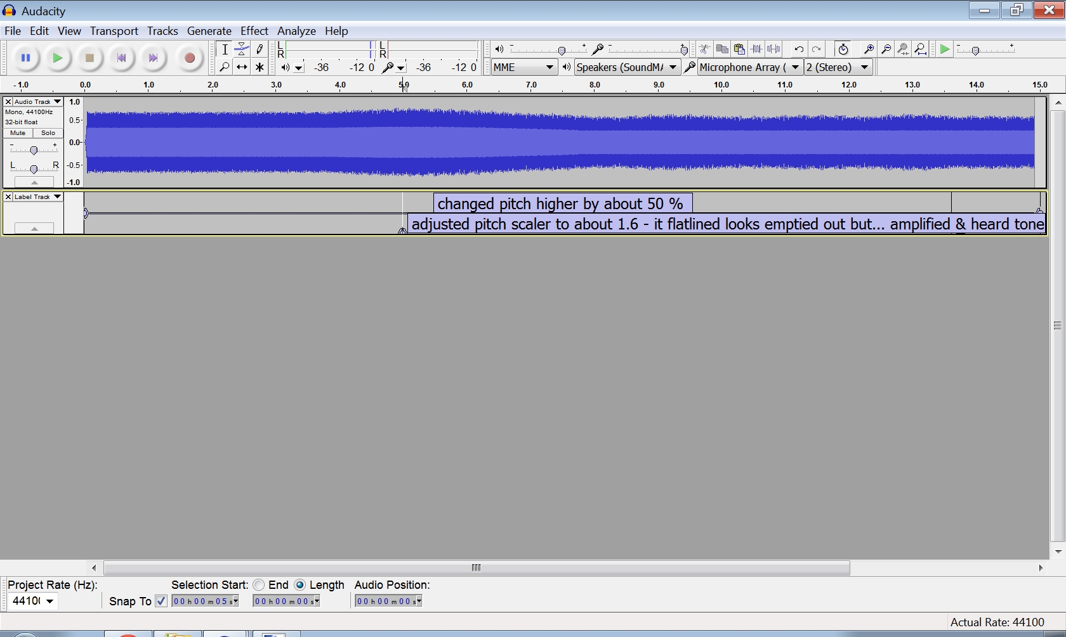
Task: Select the Multi-Tool asterisk icon
Action: [260, 67]
